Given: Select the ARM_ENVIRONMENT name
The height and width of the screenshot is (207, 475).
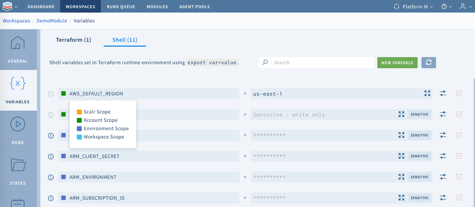Looking at the screenshot, I should [x=93, y=177].
